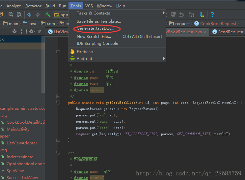This screenshot has height=180, width=245.
Task: Choose New Scratch File...
Action: pyautogui.click(x=117, y=37)
